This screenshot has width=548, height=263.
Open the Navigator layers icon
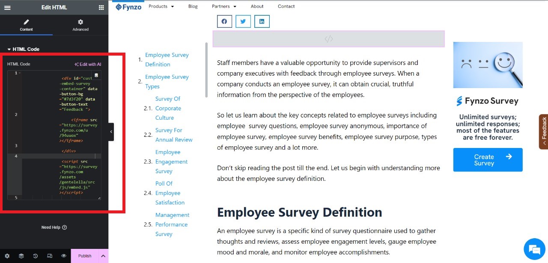coord(21,256)
